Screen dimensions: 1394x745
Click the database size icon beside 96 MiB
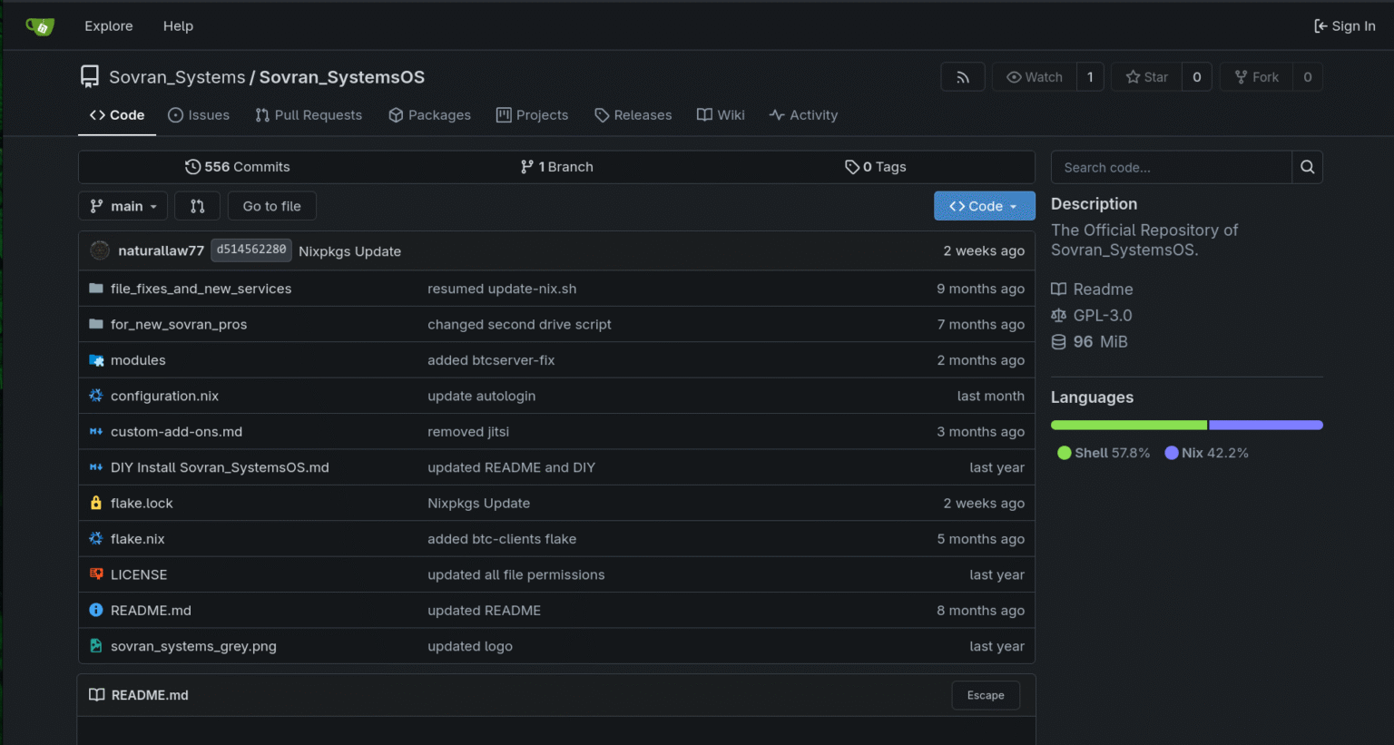(x=1058, y=342)
